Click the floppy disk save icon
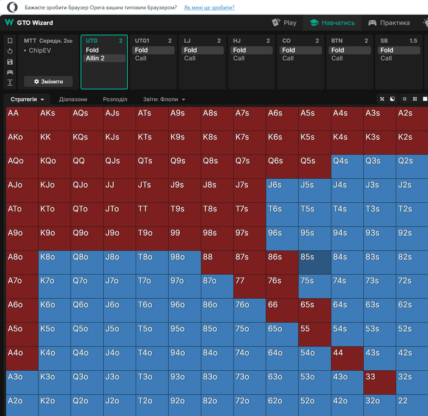The height and width of the screenshot is (416, 428). point(10,62)
